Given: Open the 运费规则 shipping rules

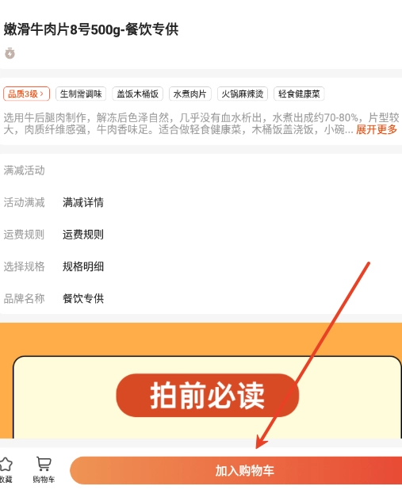Looking at the screenshot, I should point(83,235).
